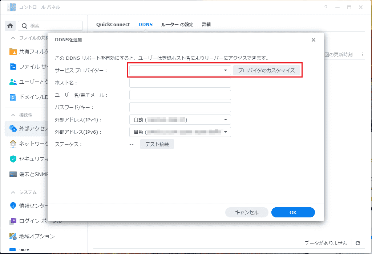The width and height of the screenshot is (372, 254).
Task: Open Info Center (情報センター) icon
Action: 13,206
